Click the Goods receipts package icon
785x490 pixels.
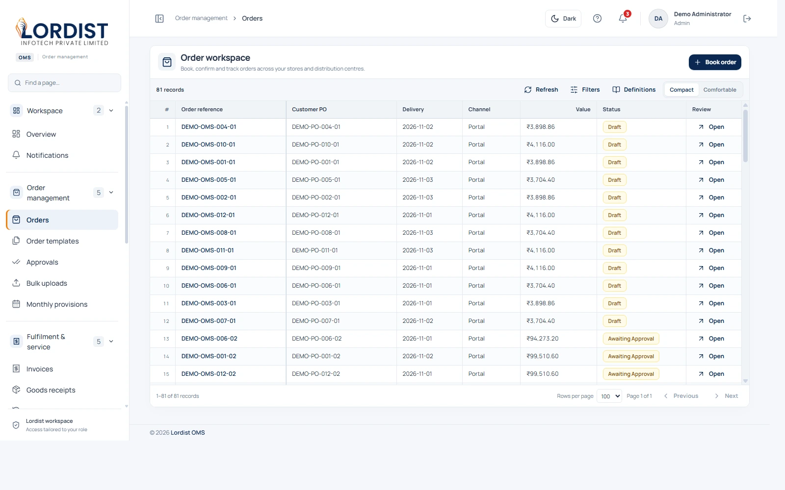(16, 390)
